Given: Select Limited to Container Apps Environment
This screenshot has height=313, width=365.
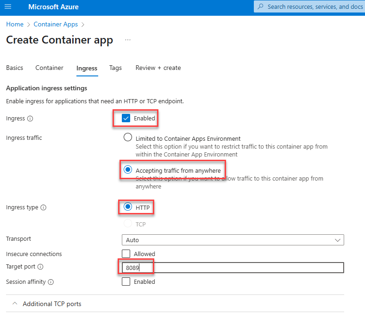Looking at the screenshot, I should coord(128,138).
